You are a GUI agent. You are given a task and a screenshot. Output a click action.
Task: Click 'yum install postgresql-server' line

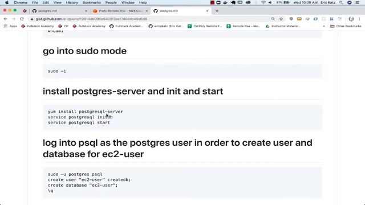86,112
